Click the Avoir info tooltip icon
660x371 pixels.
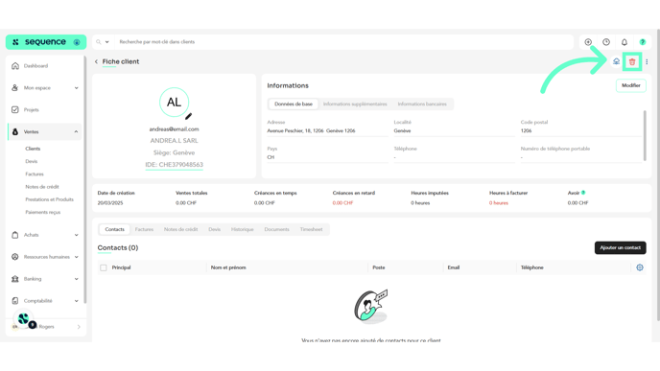click(x=583, y=193)
